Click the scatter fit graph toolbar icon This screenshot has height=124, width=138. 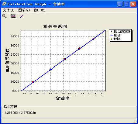22,16
